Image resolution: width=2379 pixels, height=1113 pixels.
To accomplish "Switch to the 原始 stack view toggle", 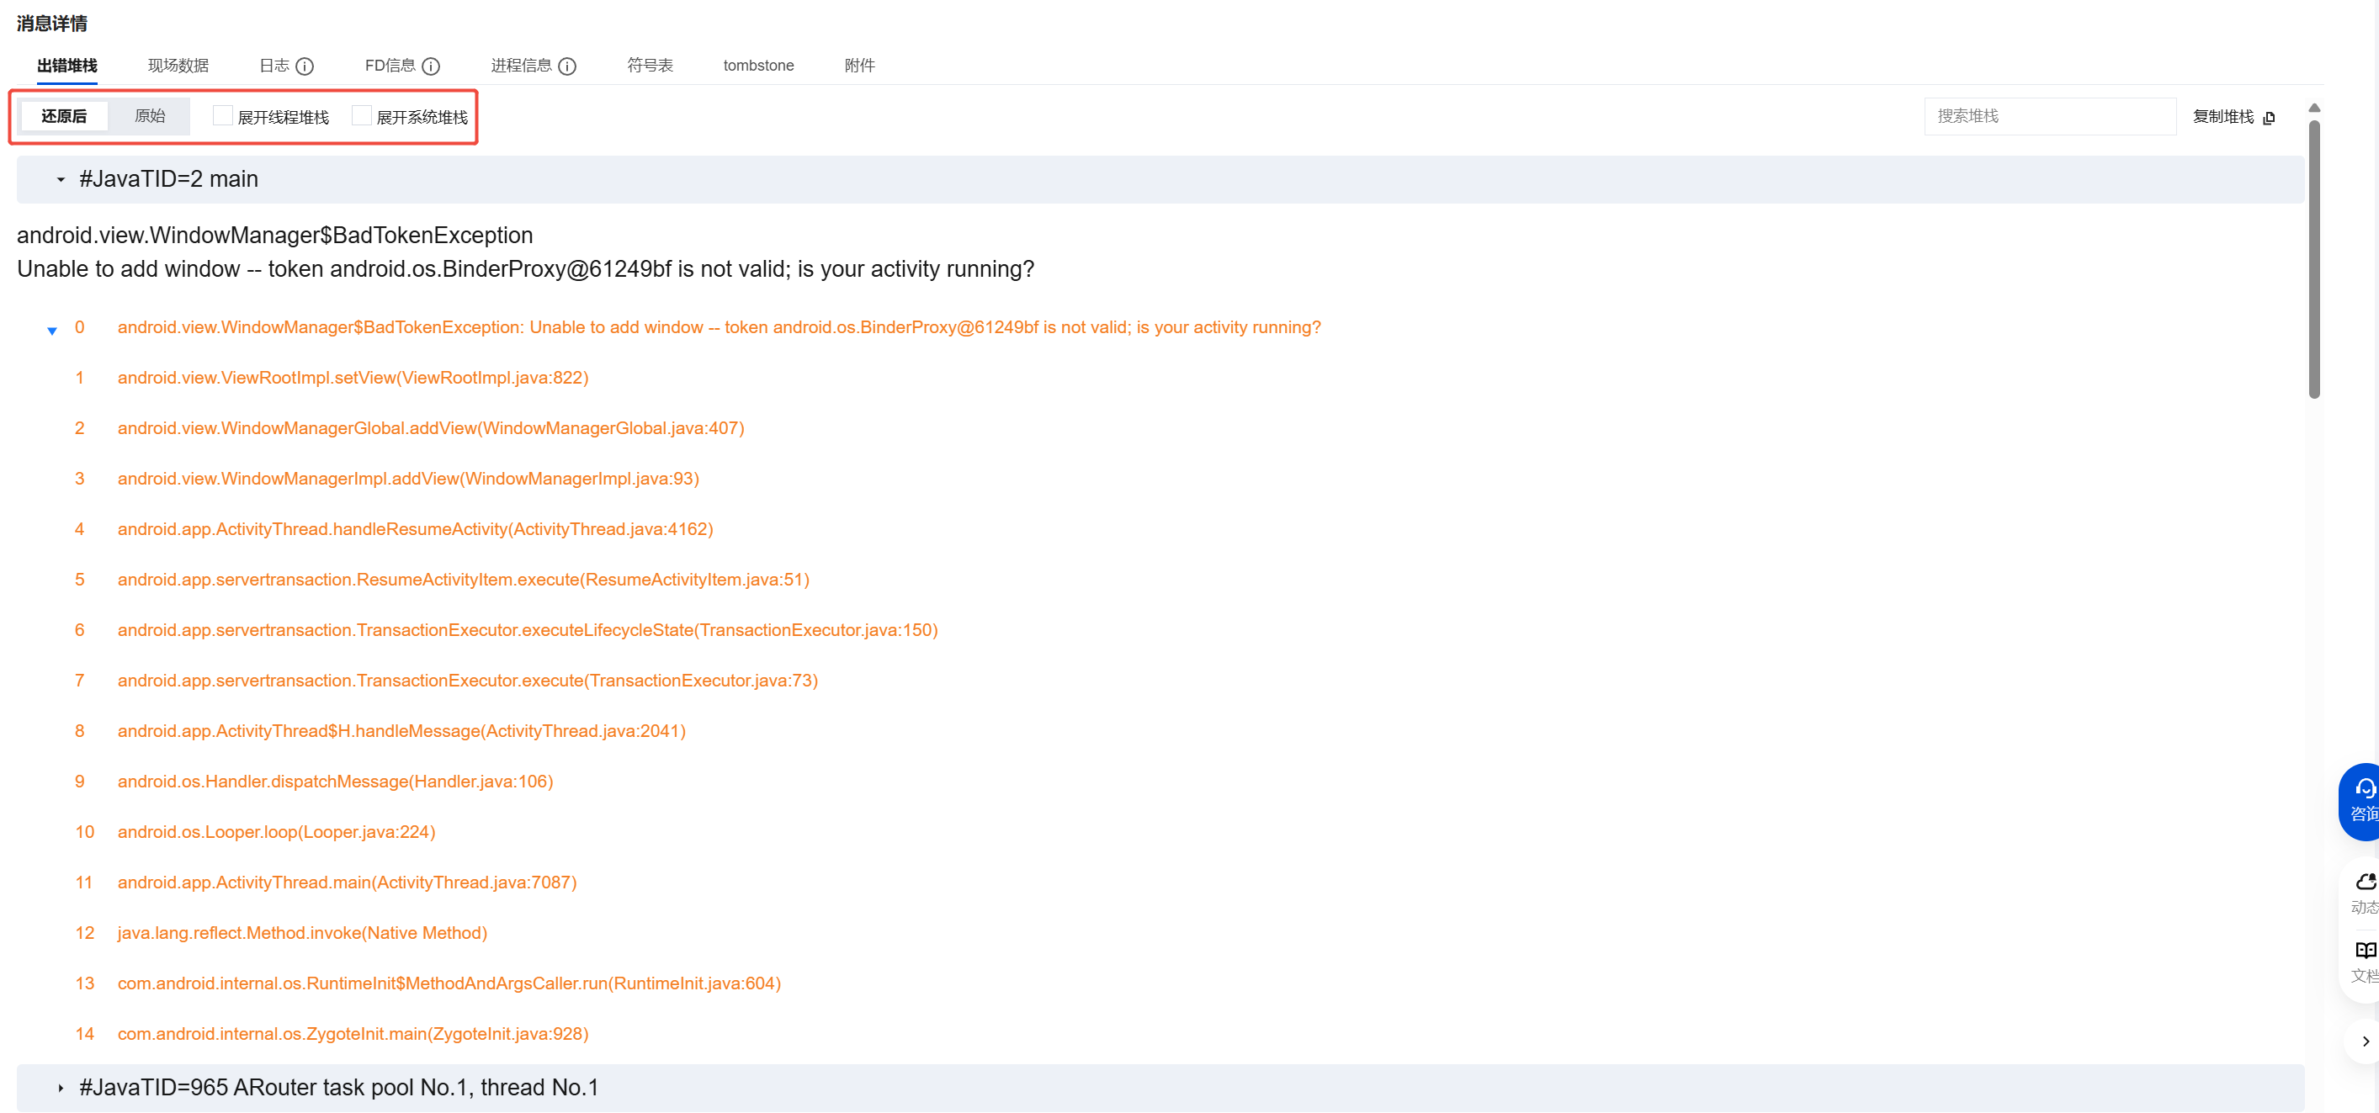I will [150, 116].
